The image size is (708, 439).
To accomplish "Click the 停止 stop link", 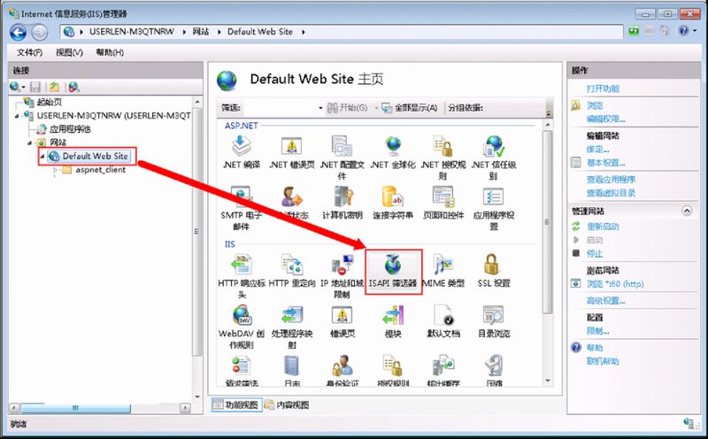I will click(x=595, y=253).
